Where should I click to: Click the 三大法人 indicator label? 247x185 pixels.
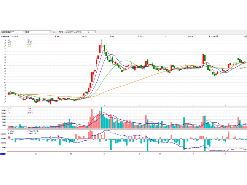(x=11, y=131)
